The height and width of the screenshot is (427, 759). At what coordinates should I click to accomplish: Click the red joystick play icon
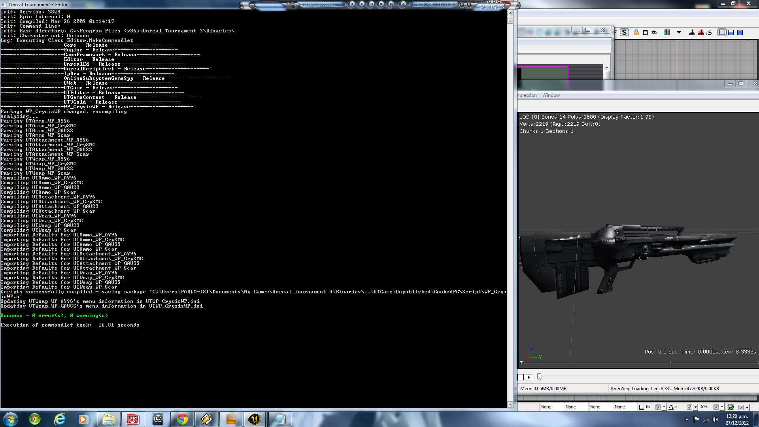(700, 32)
